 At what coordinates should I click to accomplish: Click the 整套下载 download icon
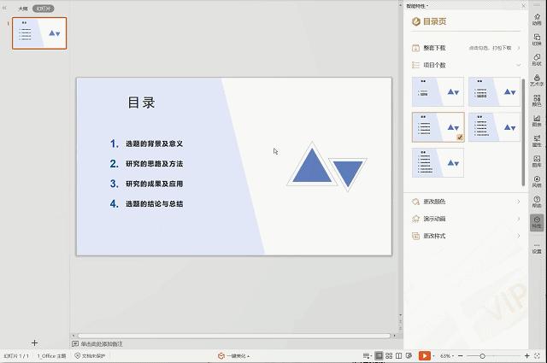(x=415, y=48)
